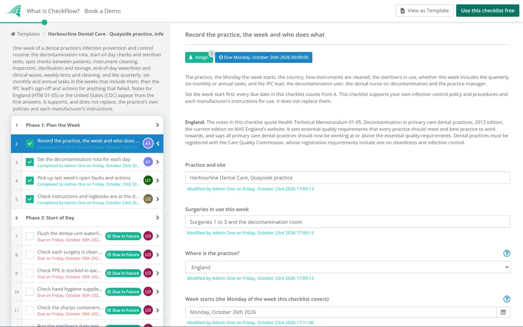Uncheck the Record the practice task checkbox

(30, 143)
